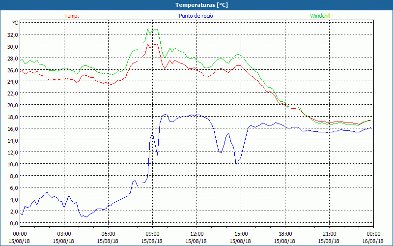
Task: Click the '8,0' y-axis value
Action: [14, 176]
